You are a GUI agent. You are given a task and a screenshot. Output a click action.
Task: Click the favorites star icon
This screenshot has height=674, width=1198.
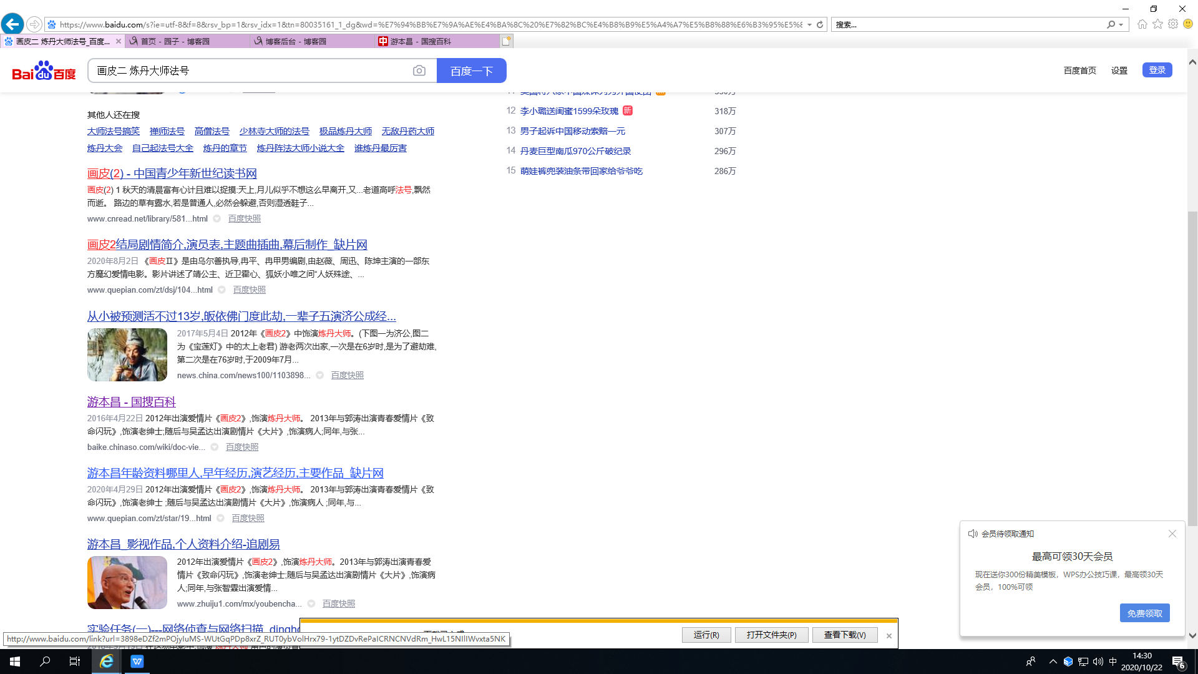[1157, 24]
